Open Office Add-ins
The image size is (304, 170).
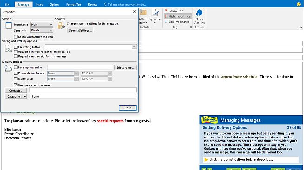[x=199, y=16]
